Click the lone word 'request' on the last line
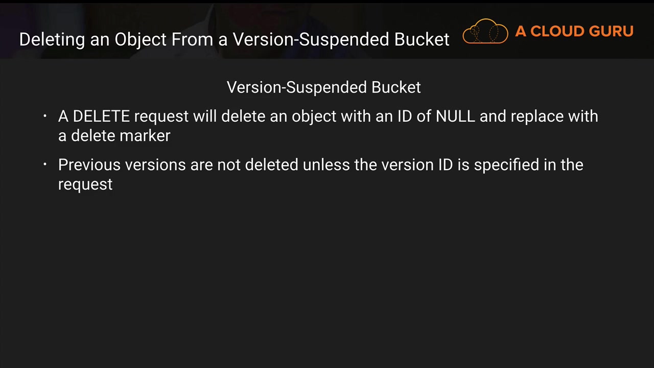Viewport: 654px width, 368px height. point(85,185)
